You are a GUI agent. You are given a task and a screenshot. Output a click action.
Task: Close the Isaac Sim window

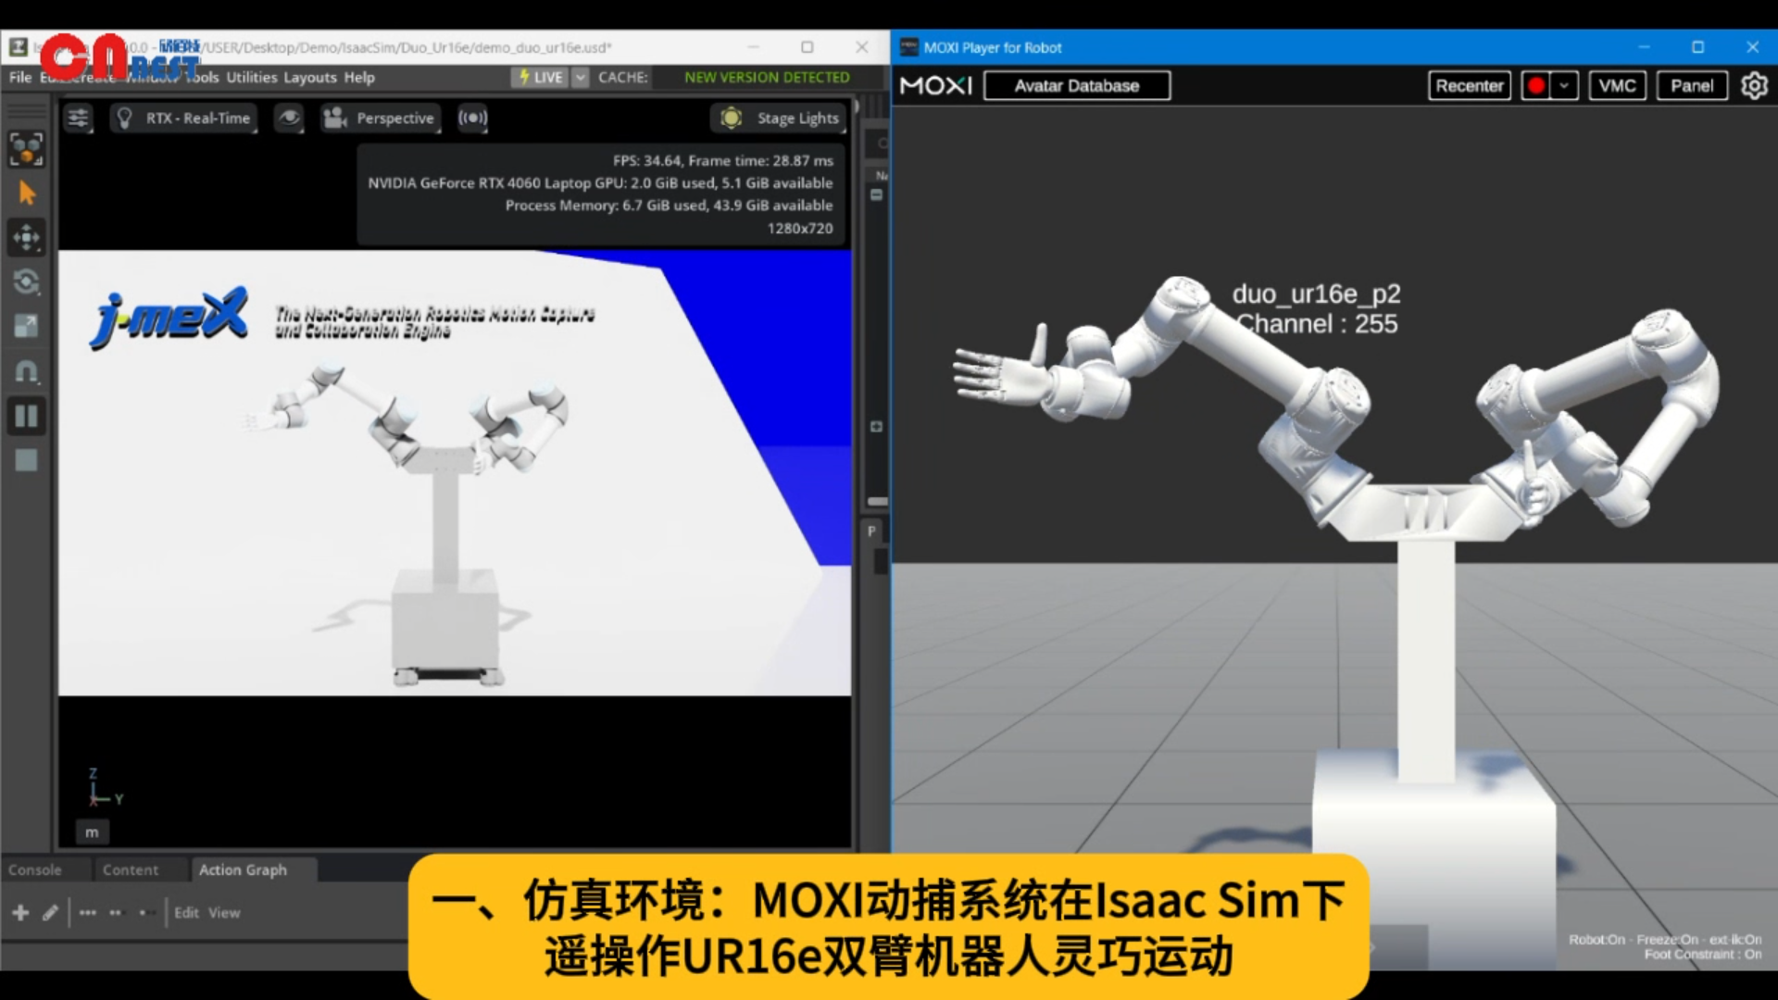(862, 47)
